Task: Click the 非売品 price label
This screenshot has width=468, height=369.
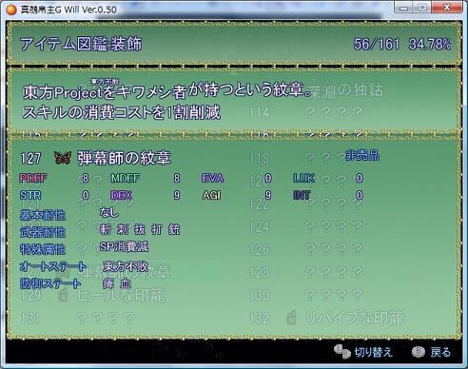Action: point(362,155)
